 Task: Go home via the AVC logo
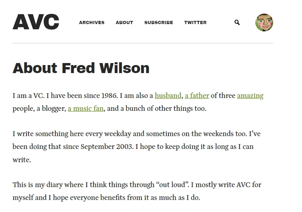click(x=36, y=22)
